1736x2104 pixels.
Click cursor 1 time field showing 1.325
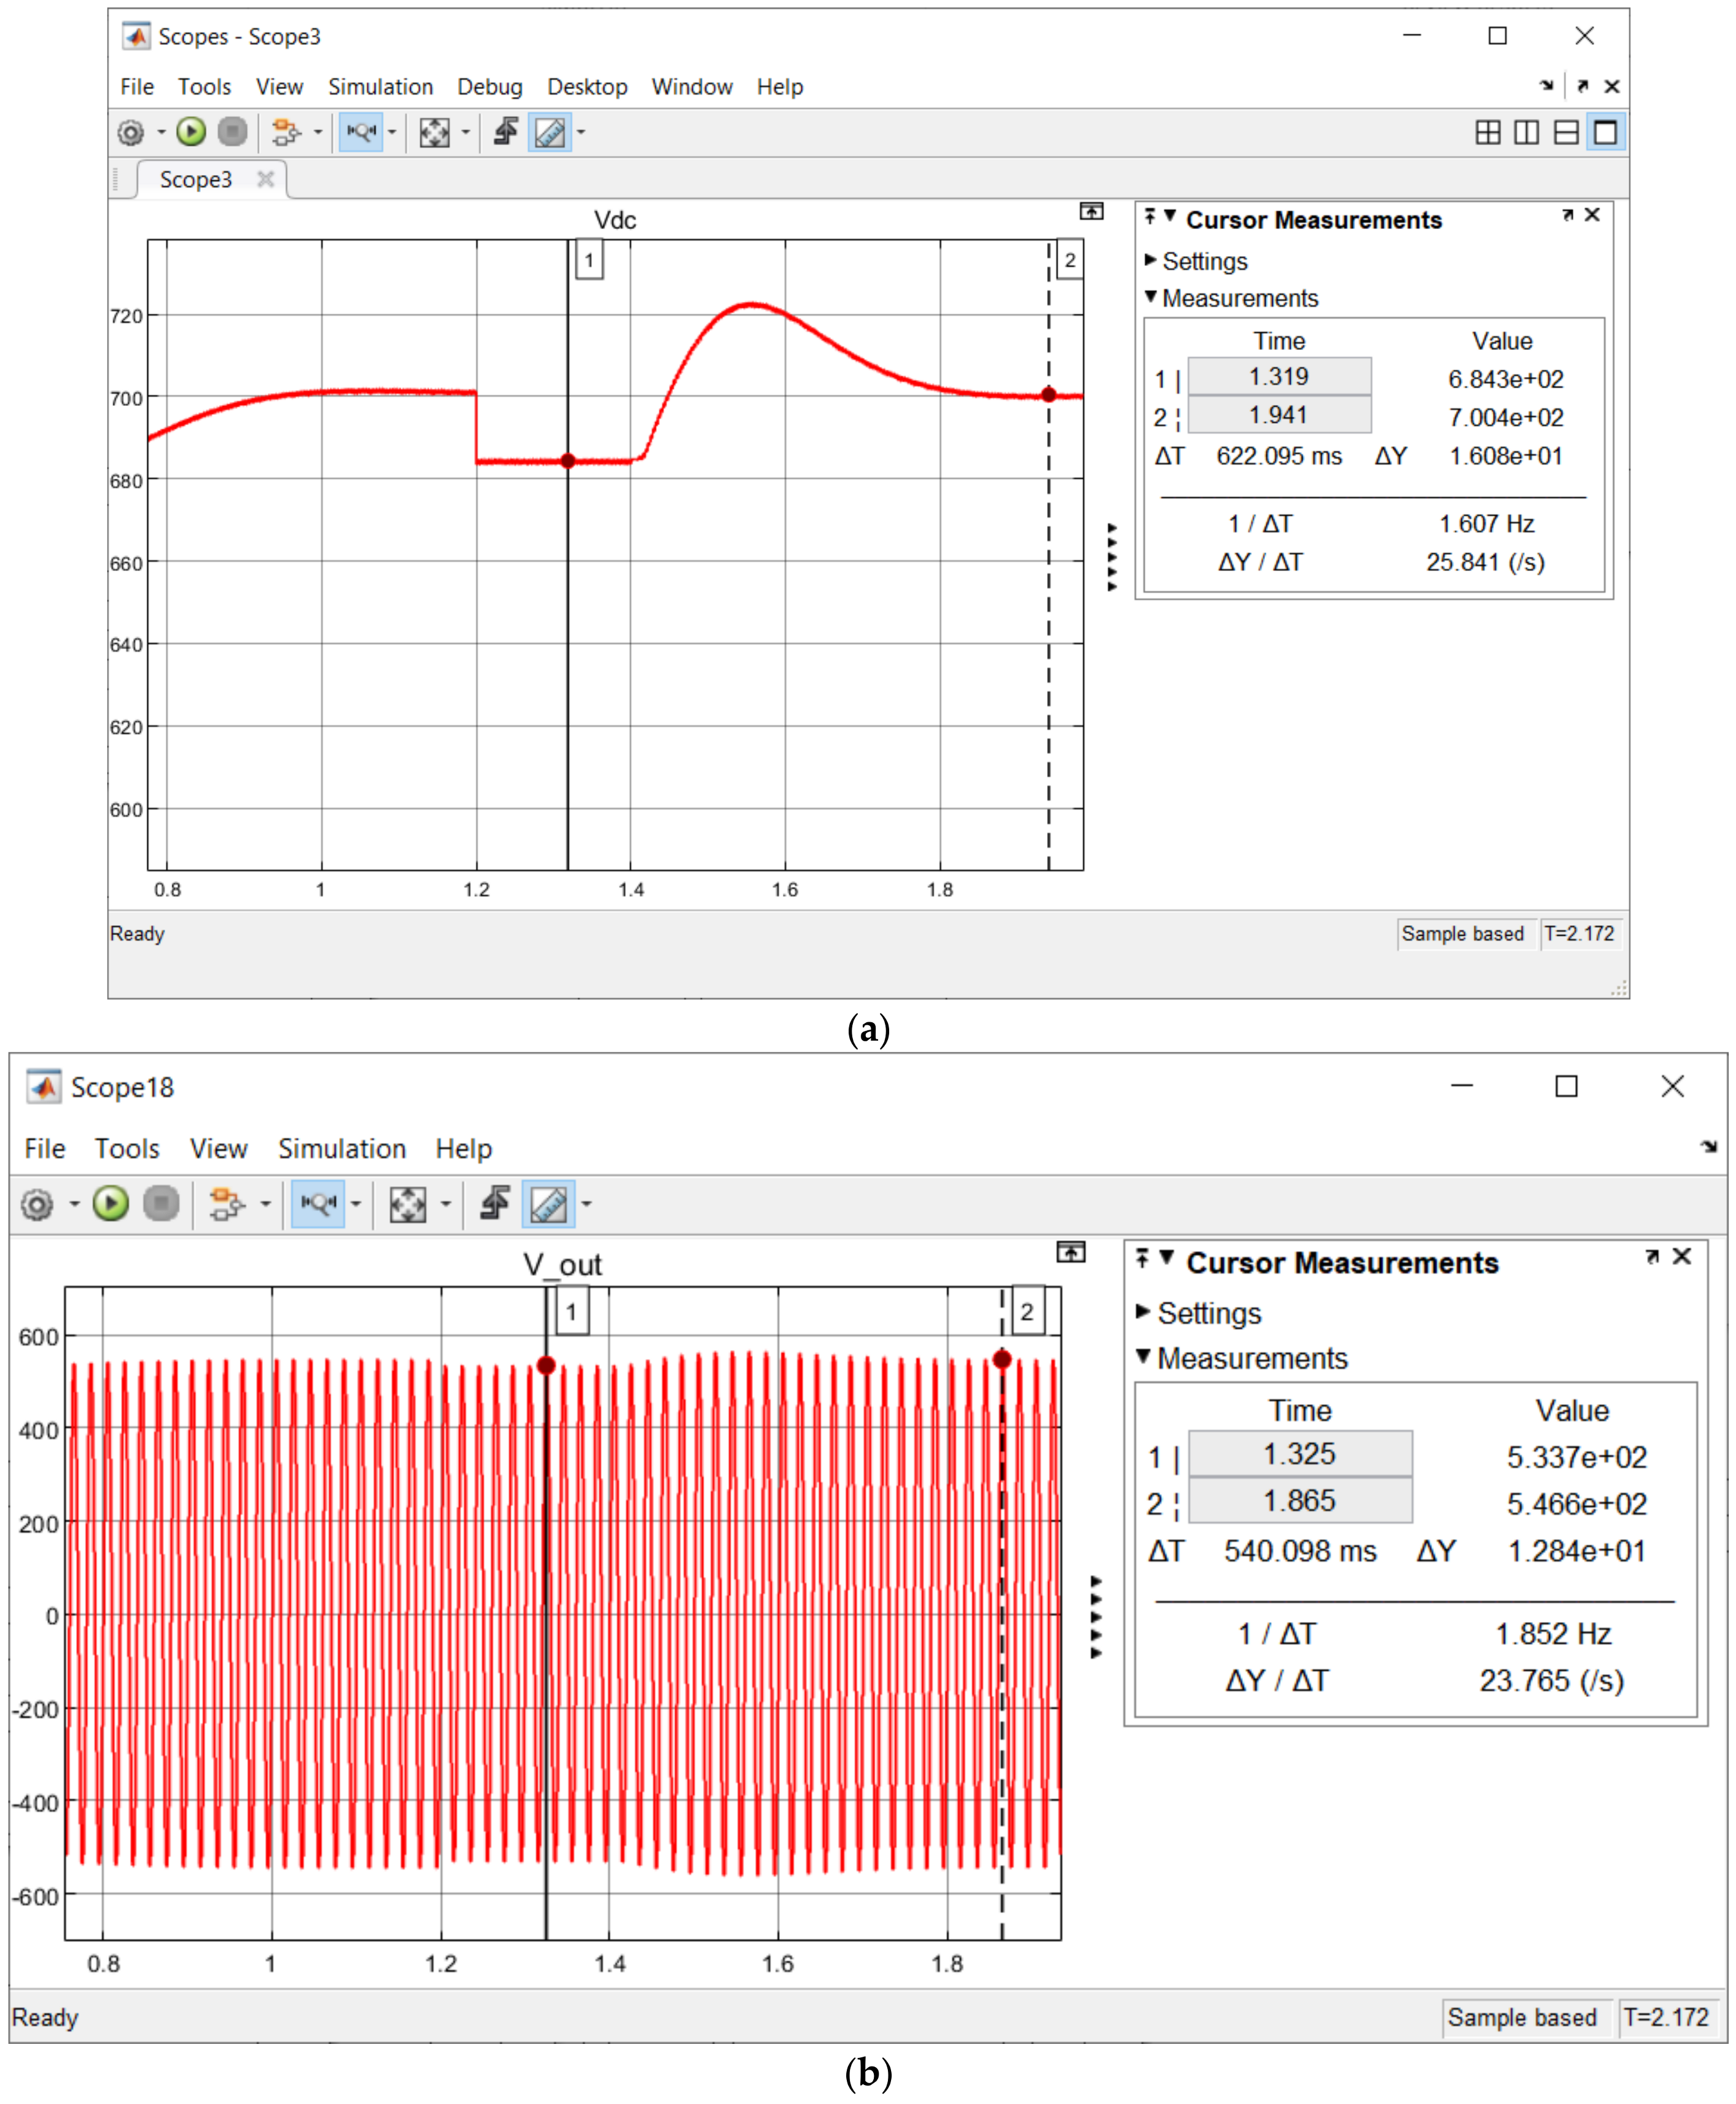click(1299, 1453)
